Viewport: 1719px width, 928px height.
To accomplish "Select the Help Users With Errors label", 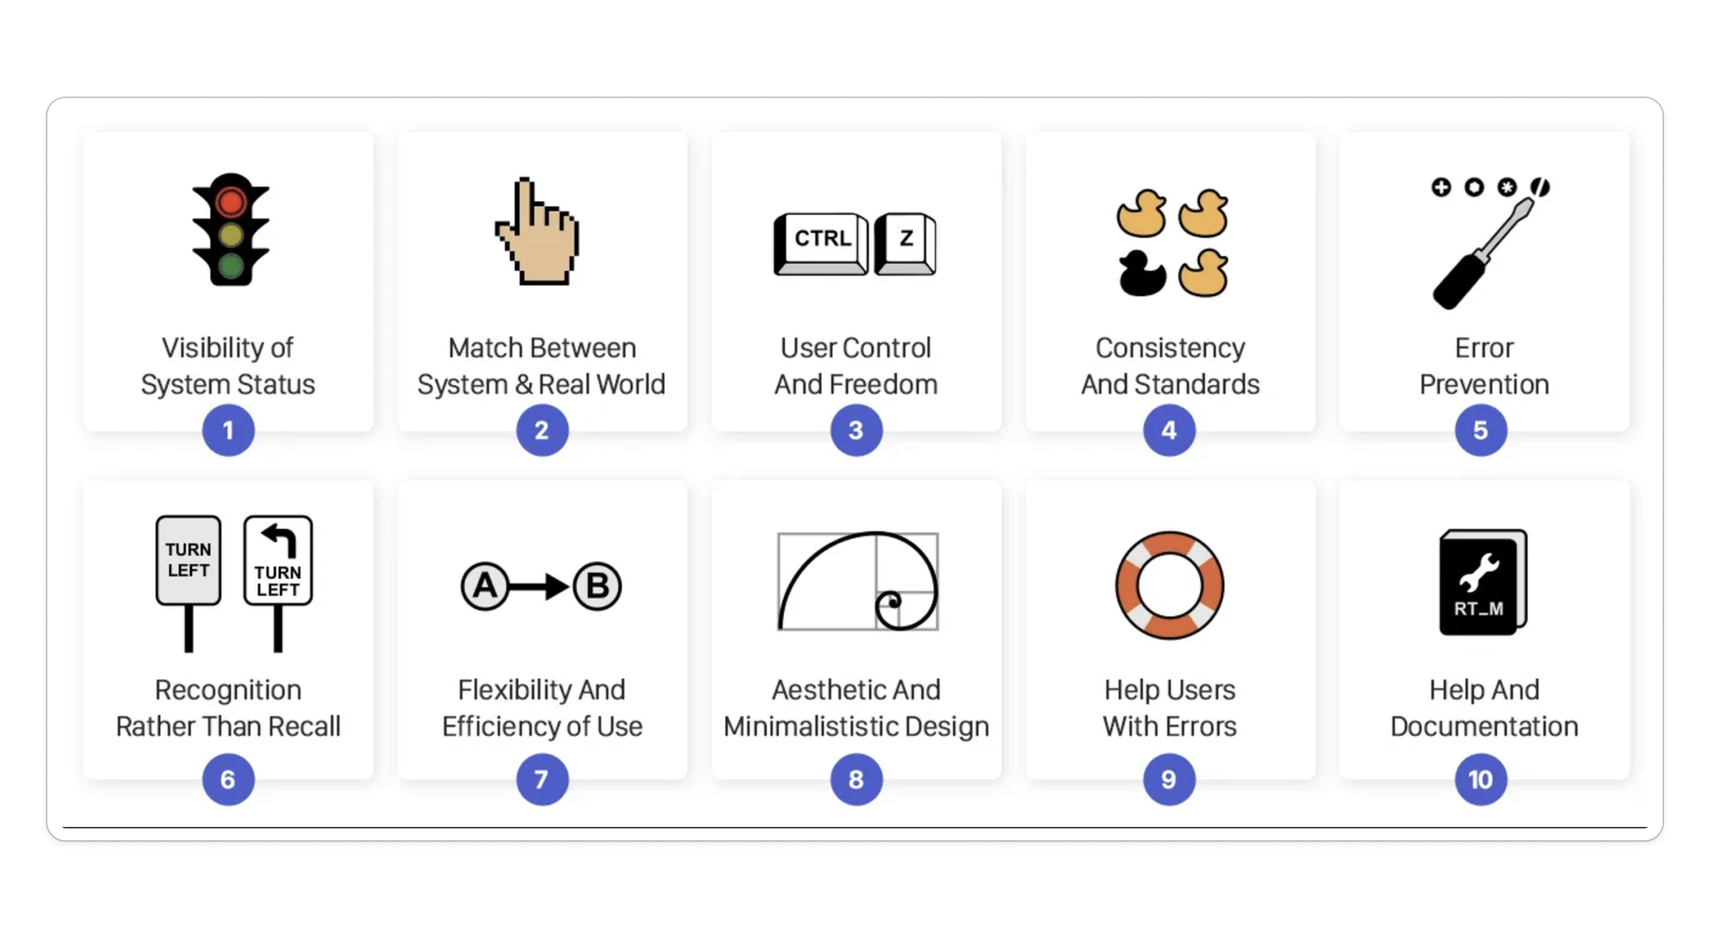I will coord(1170,708).
